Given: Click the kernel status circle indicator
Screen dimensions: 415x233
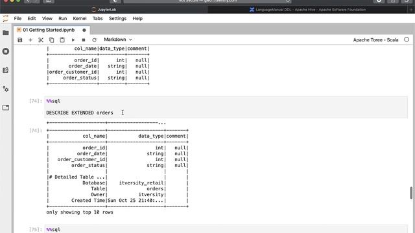Looking at the screenshot, I should [x=407, y=39].
